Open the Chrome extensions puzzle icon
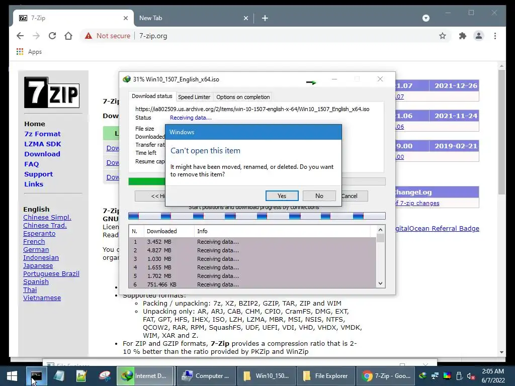 click(463, 36)
